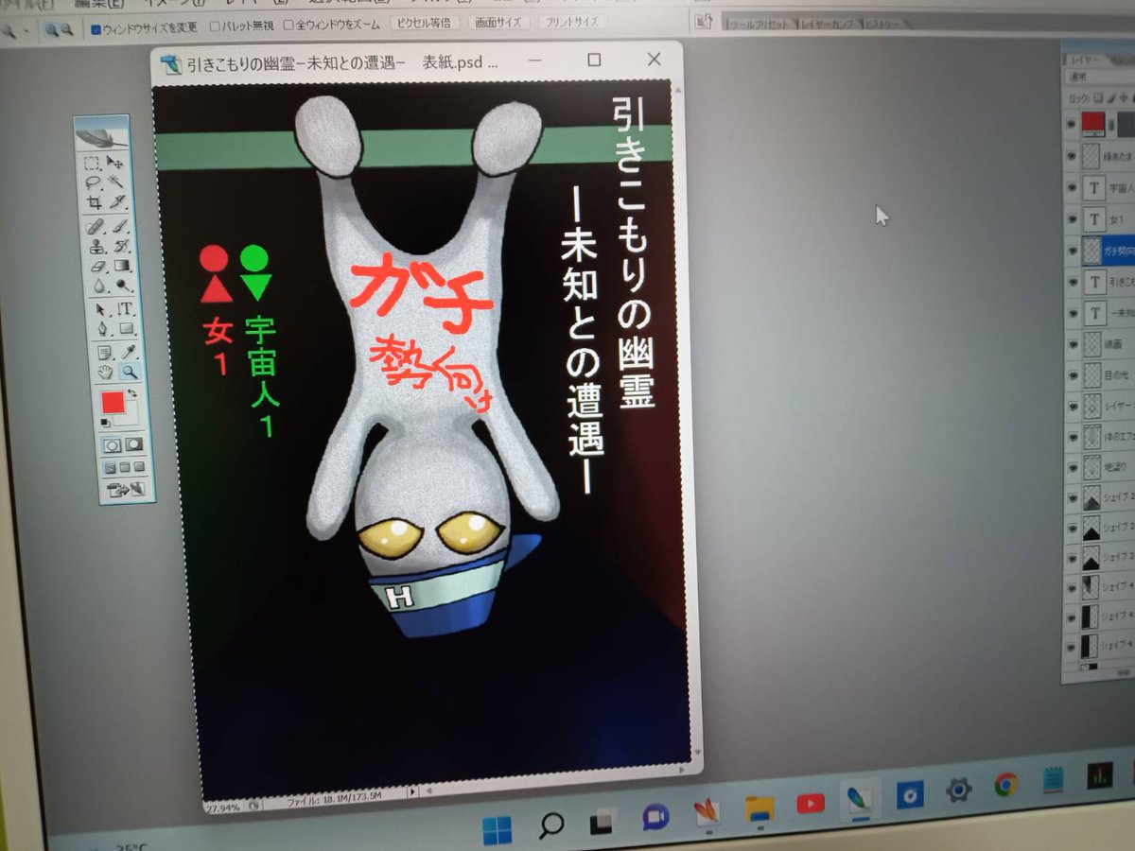
Task: Select the 引きこも text layer row
Action: coord(1100,282)
